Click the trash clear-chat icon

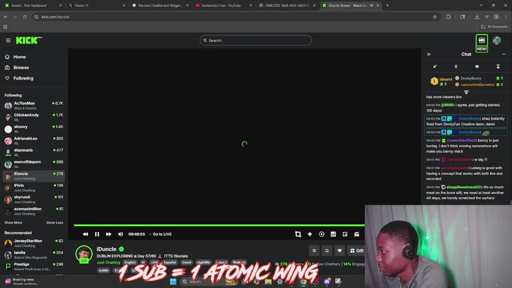[x=456, y=66]
